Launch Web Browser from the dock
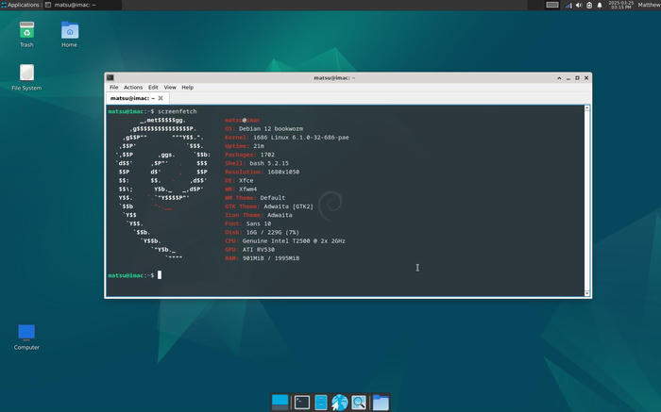The height and width of the screenshot is (412, 661). [339, 403]
